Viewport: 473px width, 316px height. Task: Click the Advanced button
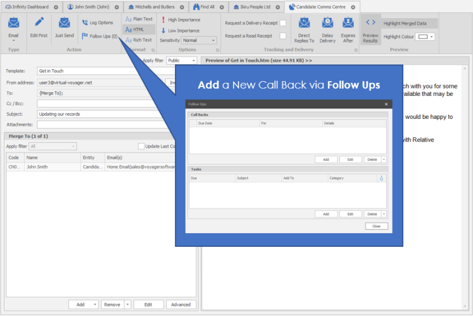click(181, 305)
